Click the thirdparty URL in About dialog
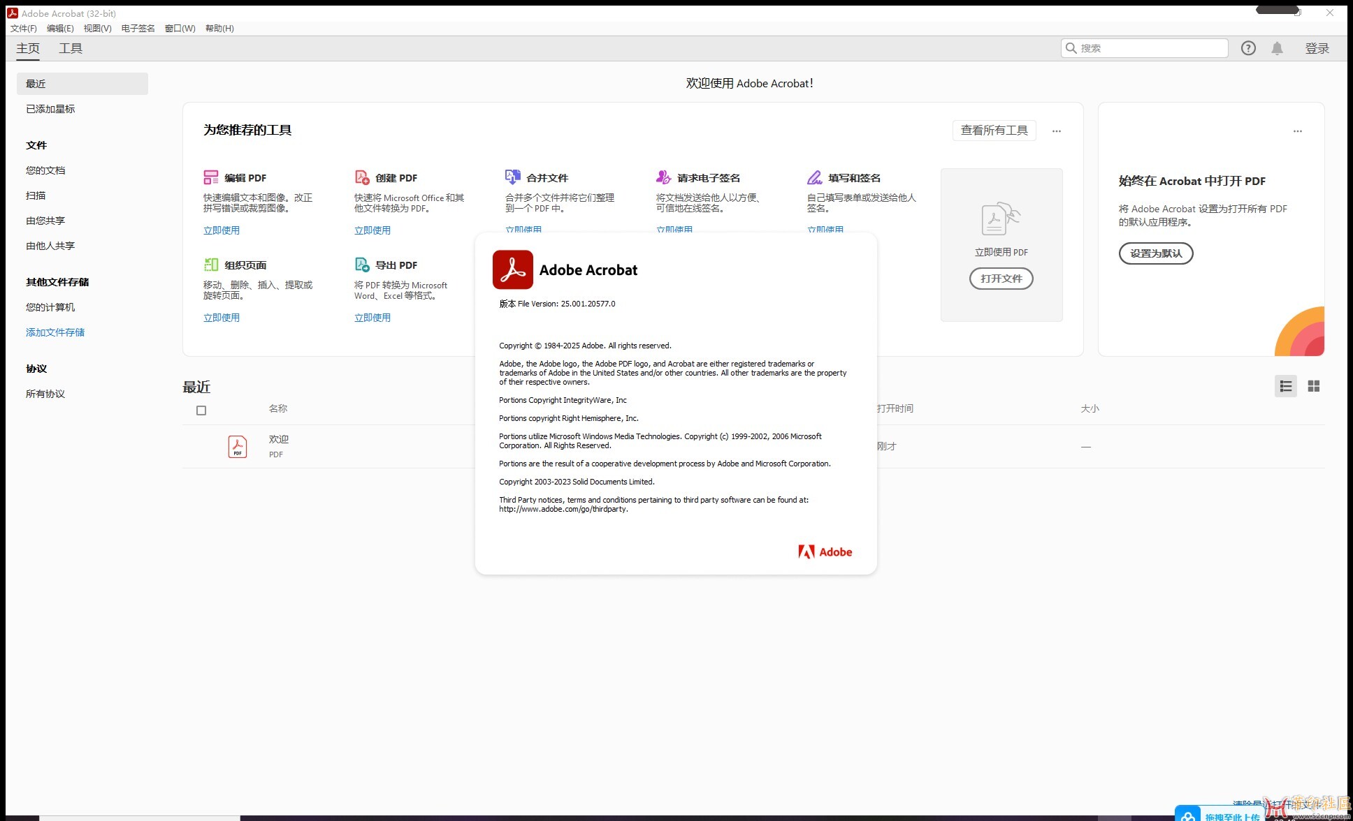This screenshot has width=1353, height=821. (x=563, y=509)
